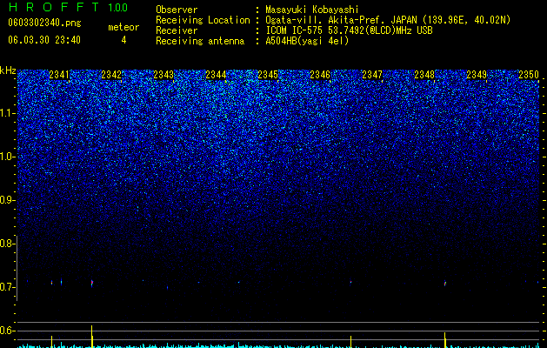The image size is (547, 348).
Task: Click the HROFFT title text
Action: click(54, 7)
